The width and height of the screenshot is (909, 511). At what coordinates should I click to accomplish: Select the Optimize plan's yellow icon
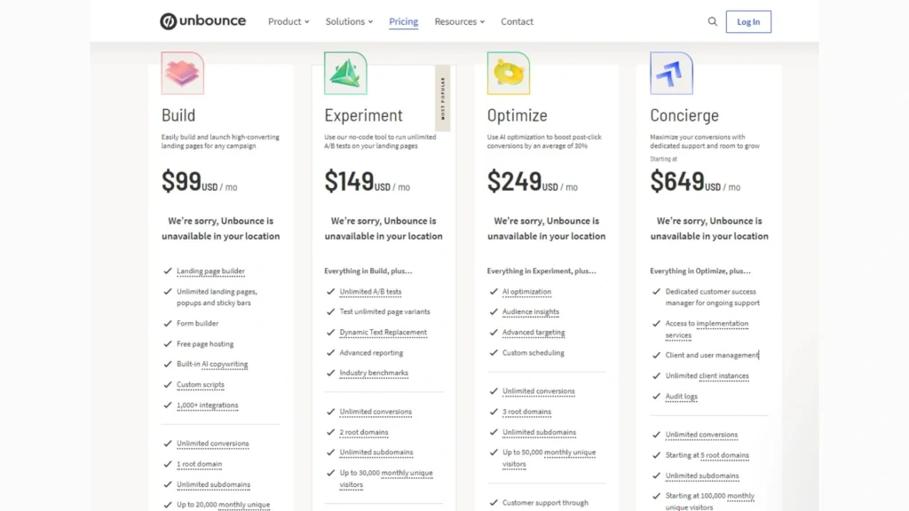[508, 73]
